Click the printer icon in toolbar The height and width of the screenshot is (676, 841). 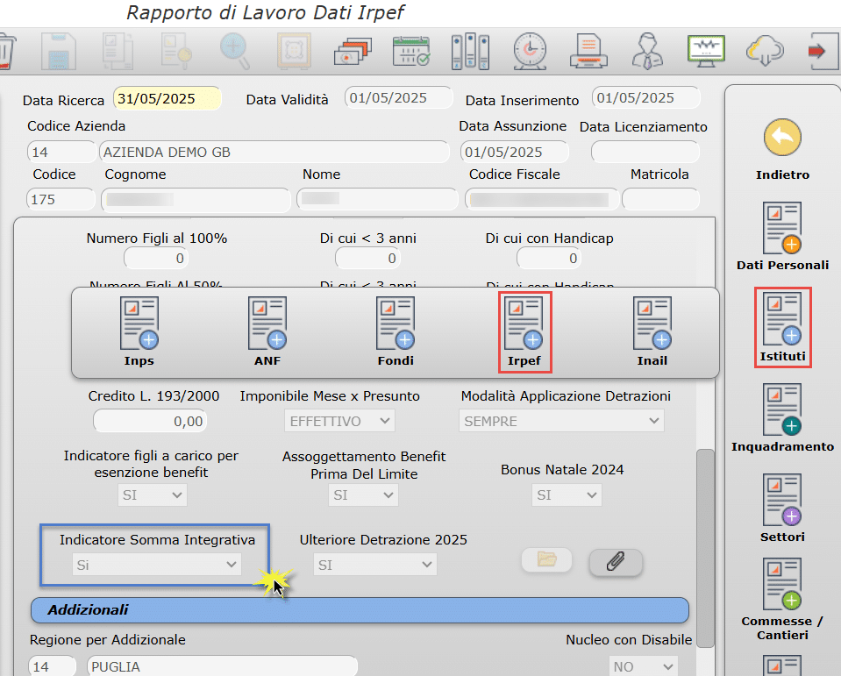[x=588, y=52]
